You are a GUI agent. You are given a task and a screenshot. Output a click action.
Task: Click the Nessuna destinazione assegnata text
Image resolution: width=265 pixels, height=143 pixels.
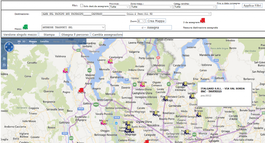click(200, 28)
